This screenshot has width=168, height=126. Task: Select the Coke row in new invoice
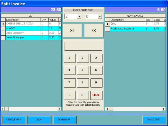(127, 24)
